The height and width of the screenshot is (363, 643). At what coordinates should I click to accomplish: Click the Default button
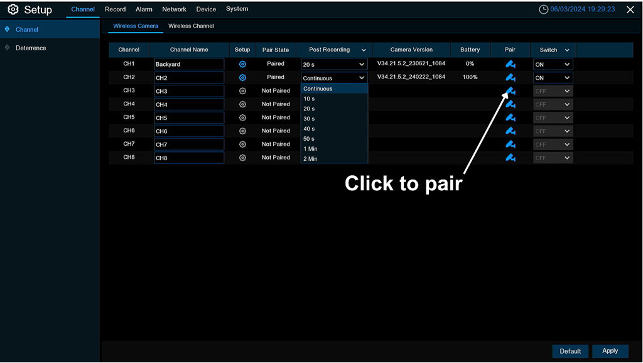tap(570, 351)
